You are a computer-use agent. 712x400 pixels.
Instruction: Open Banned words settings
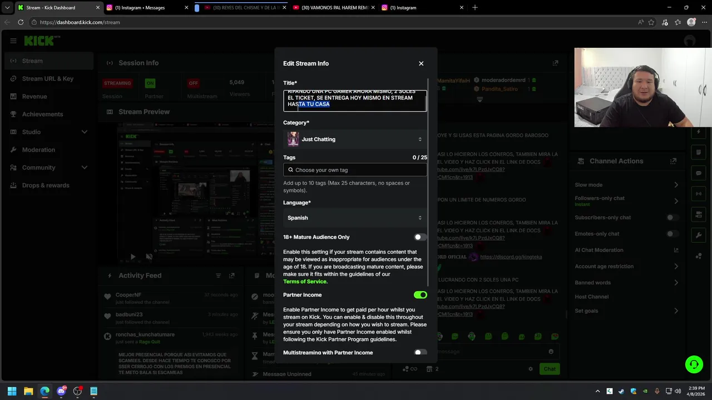click(627, 283)
